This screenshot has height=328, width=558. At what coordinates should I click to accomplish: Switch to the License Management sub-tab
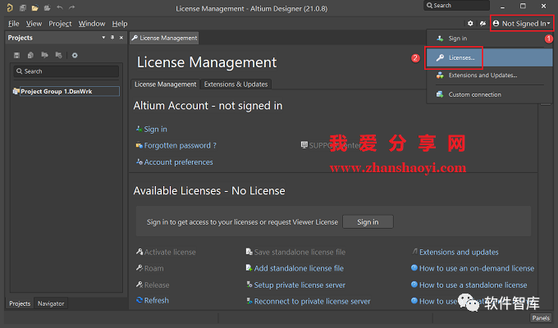tap(165, 84)
